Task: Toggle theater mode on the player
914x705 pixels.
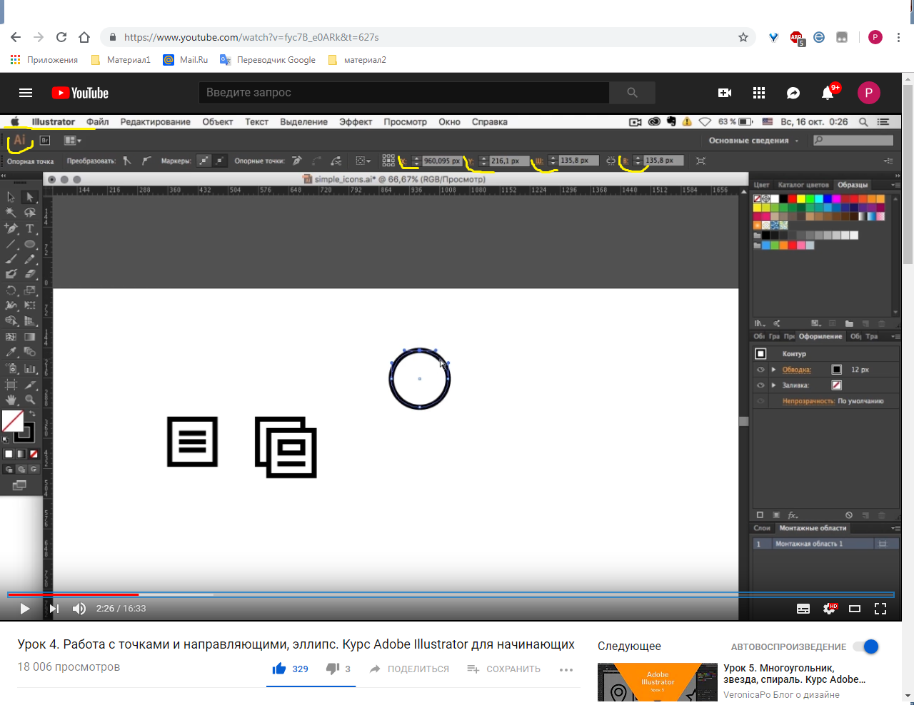Action: 855,609
